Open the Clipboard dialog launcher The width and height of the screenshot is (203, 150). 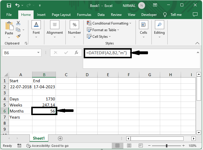[26, 43]
